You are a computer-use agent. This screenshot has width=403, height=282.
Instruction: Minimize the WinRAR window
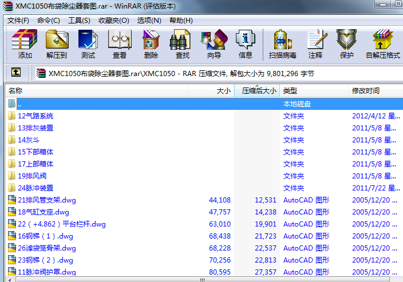click(x=383, y=5)
